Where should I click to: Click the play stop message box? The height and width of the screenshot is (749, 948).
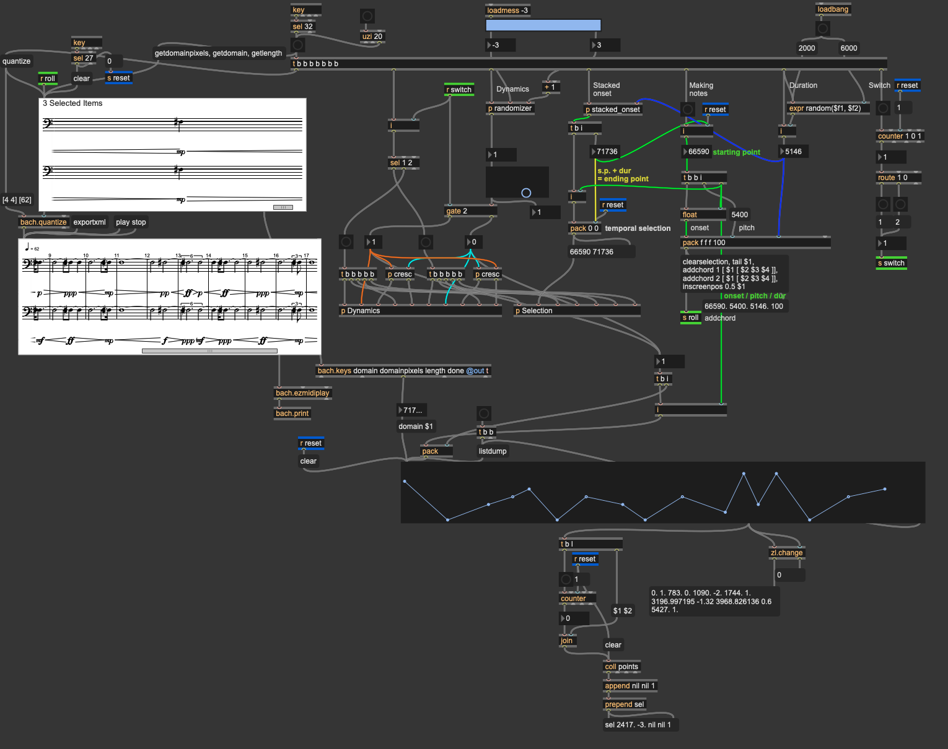tap(131, 222)
